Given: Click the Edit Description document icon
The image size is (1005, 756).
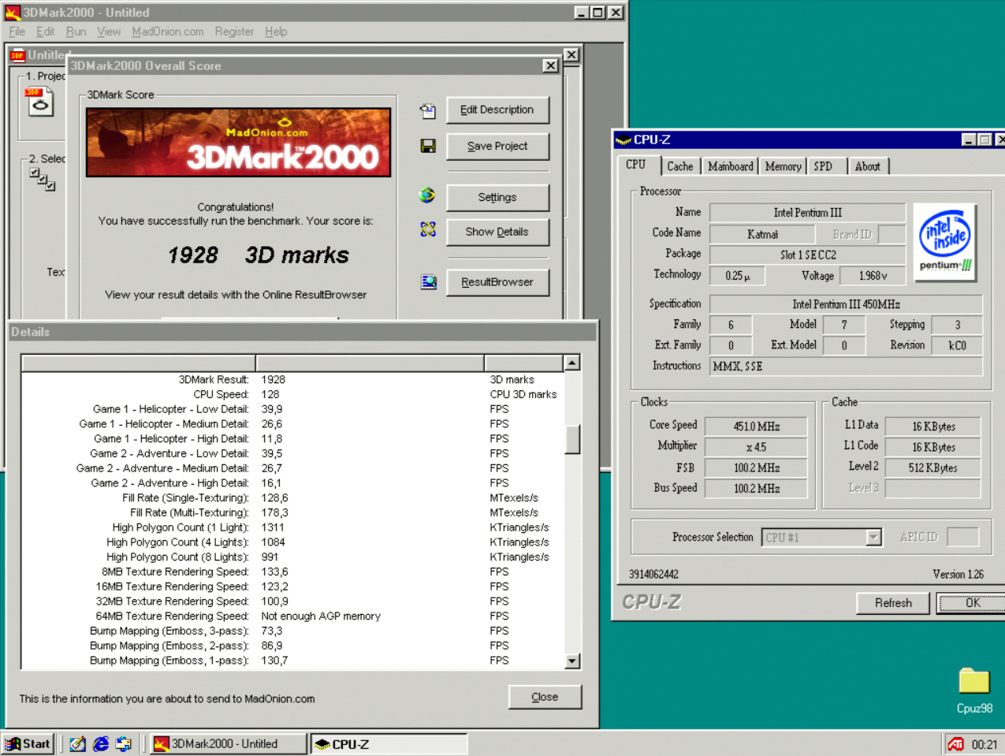Looking at the screenshot, I should (x=428, y=111).
